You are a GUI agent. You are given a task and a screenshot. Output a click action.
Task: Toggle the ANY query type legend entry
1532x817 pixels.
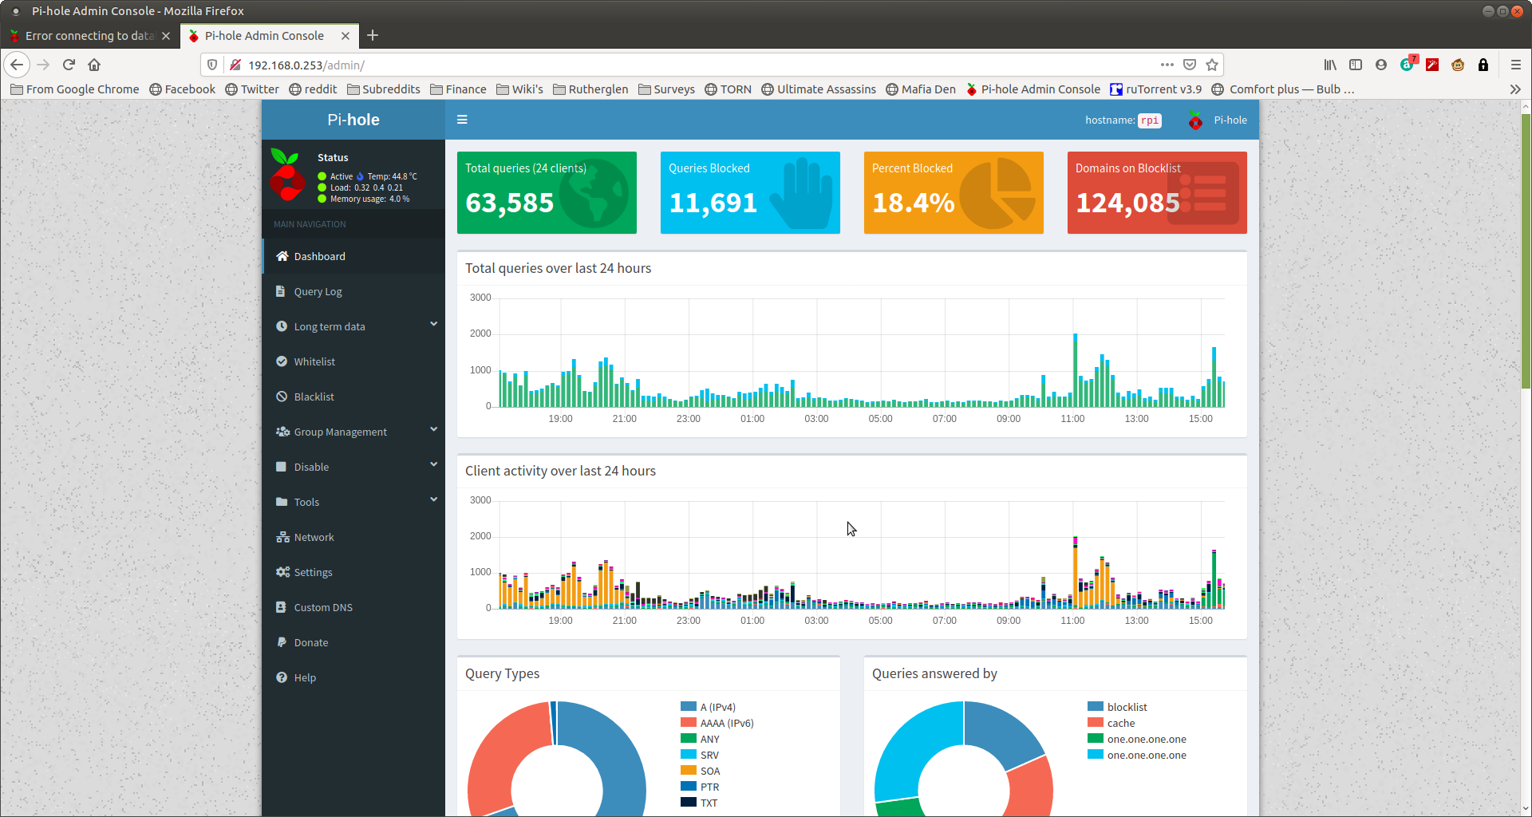(701, 739)
